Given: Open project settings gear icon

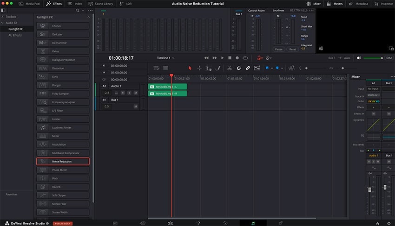Looking at the screenshot, I should coord(389,223).
